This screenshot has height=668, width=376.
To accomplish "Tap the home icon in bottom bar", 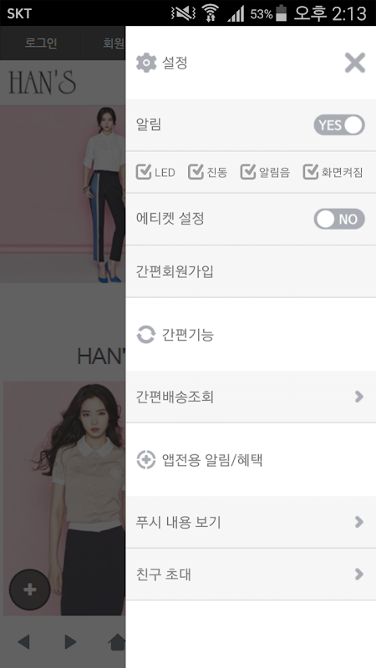I will tap(117, 641).
